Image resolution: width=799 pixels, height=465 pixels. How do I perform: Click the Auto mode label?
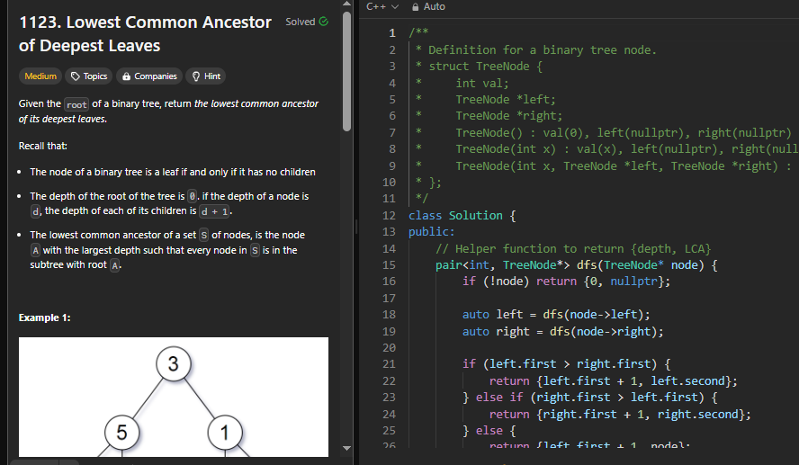coord(435,6)
